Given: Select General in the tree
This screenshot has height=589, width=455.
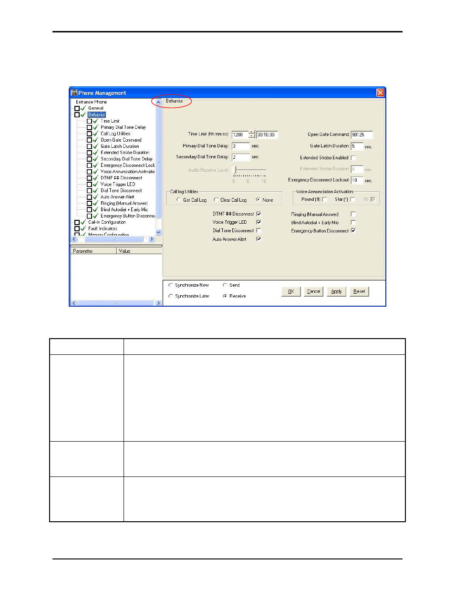Looking at the screenshot, I should 96,108.
